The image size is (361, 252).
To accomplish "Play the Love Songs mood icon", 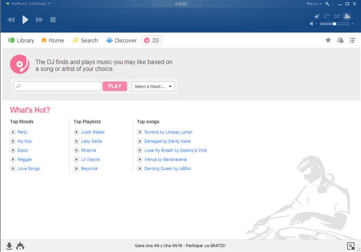I will pos(13,168).
